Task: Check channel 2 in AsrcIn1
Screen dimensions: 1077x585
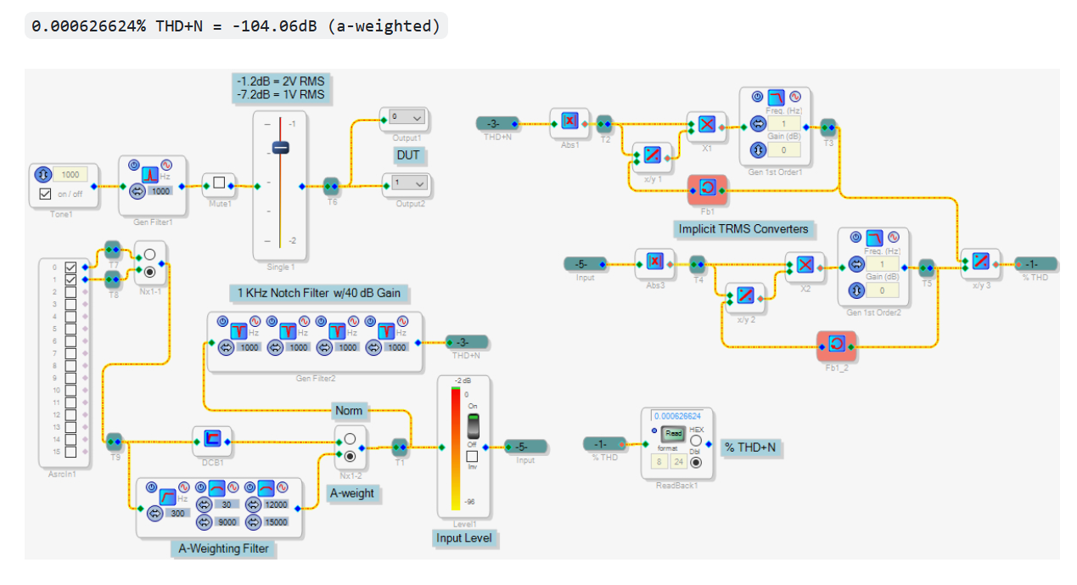Action: coord(71,292)
